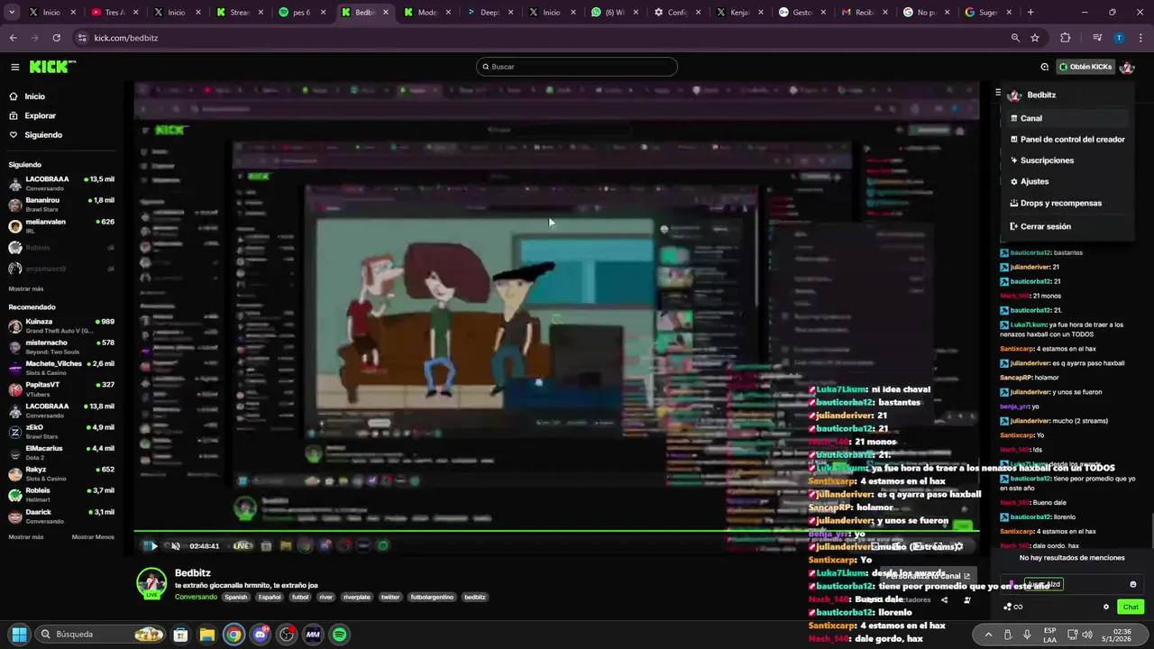Open Drops y recompensas menu entry

coord(1067,203)
